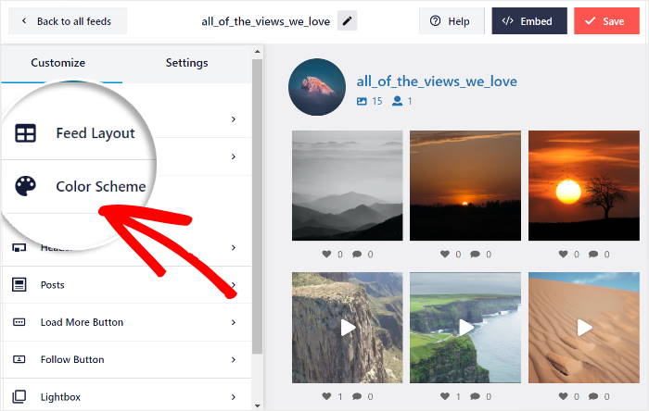
Task: Click the sidebar vertical scrollbar thumb
Action: [257, 206]
